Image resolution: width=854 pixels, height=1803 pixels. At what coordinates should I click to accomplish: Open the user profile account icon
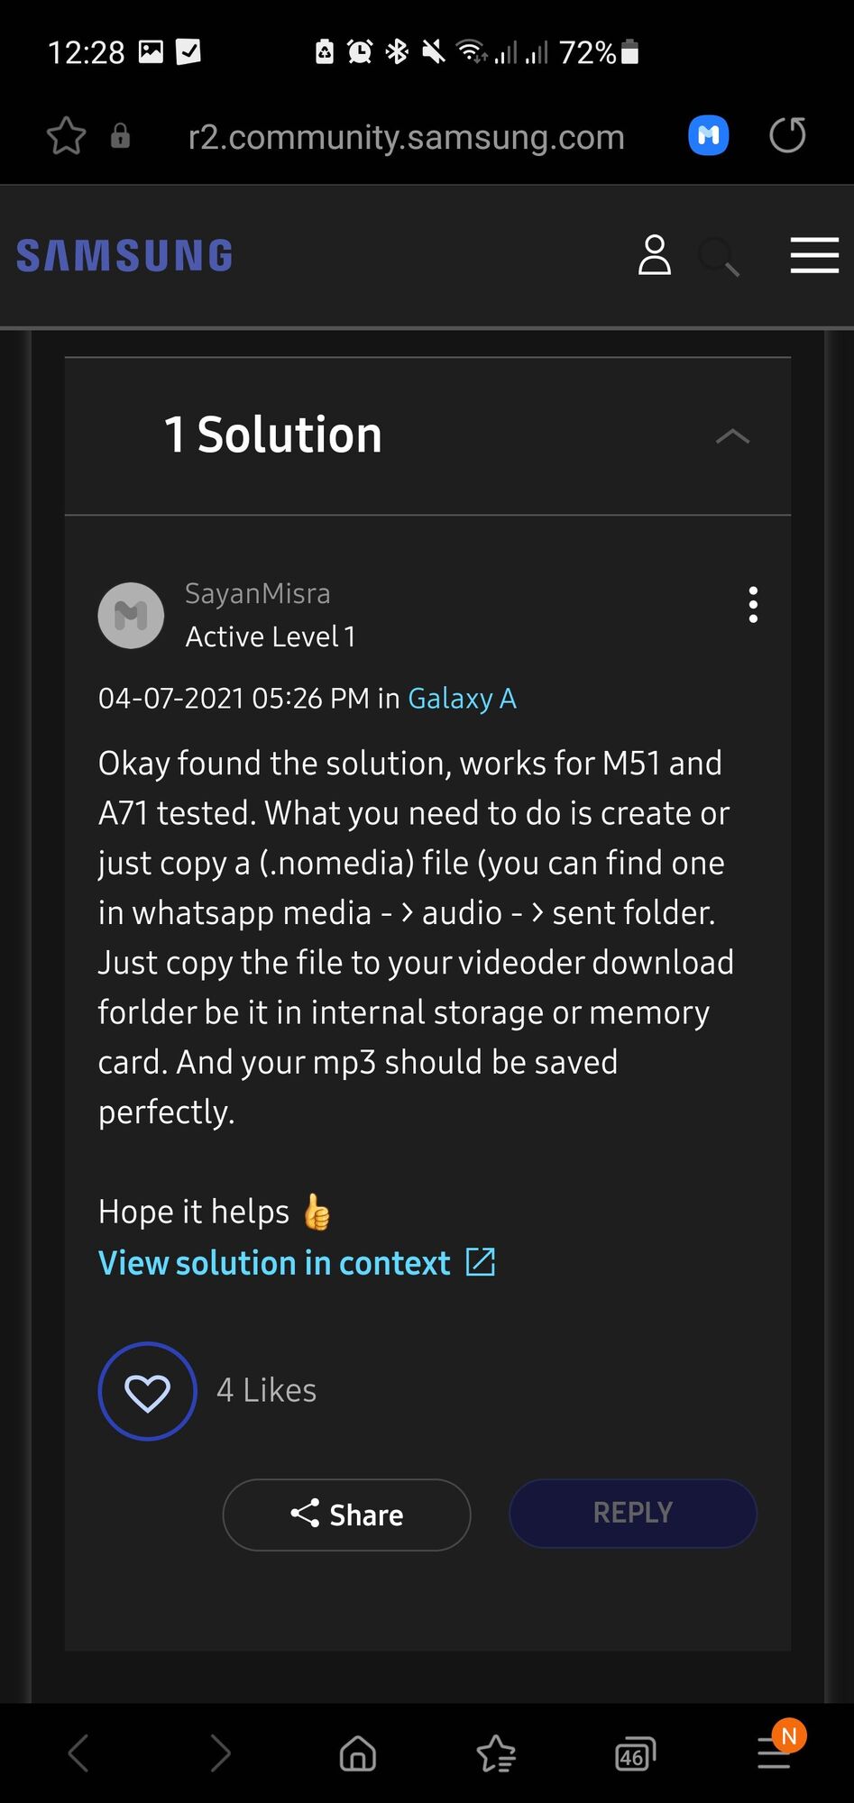[655, 255]
